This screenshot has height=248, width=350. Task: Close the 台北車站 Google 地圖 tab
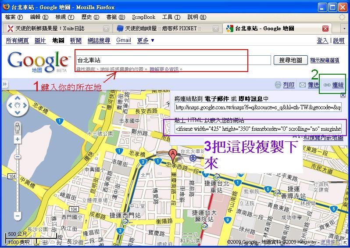pos(325,29)
